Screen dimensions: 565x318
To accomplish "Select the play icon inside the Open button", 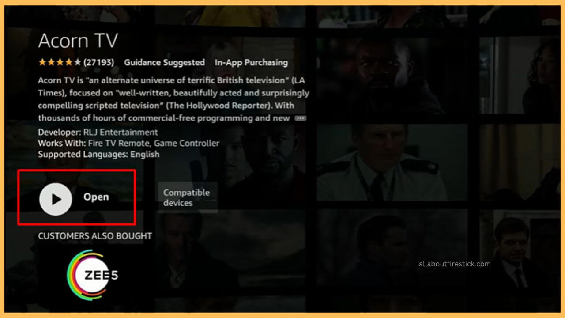I will [x=55, y=198].
